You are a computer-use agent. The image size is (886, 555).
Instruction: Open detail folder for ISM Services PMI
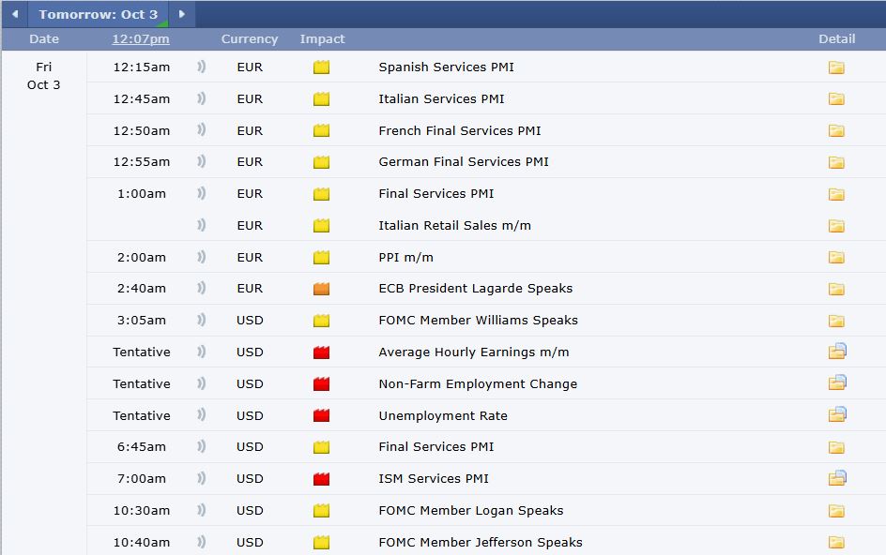coord(837,478)
